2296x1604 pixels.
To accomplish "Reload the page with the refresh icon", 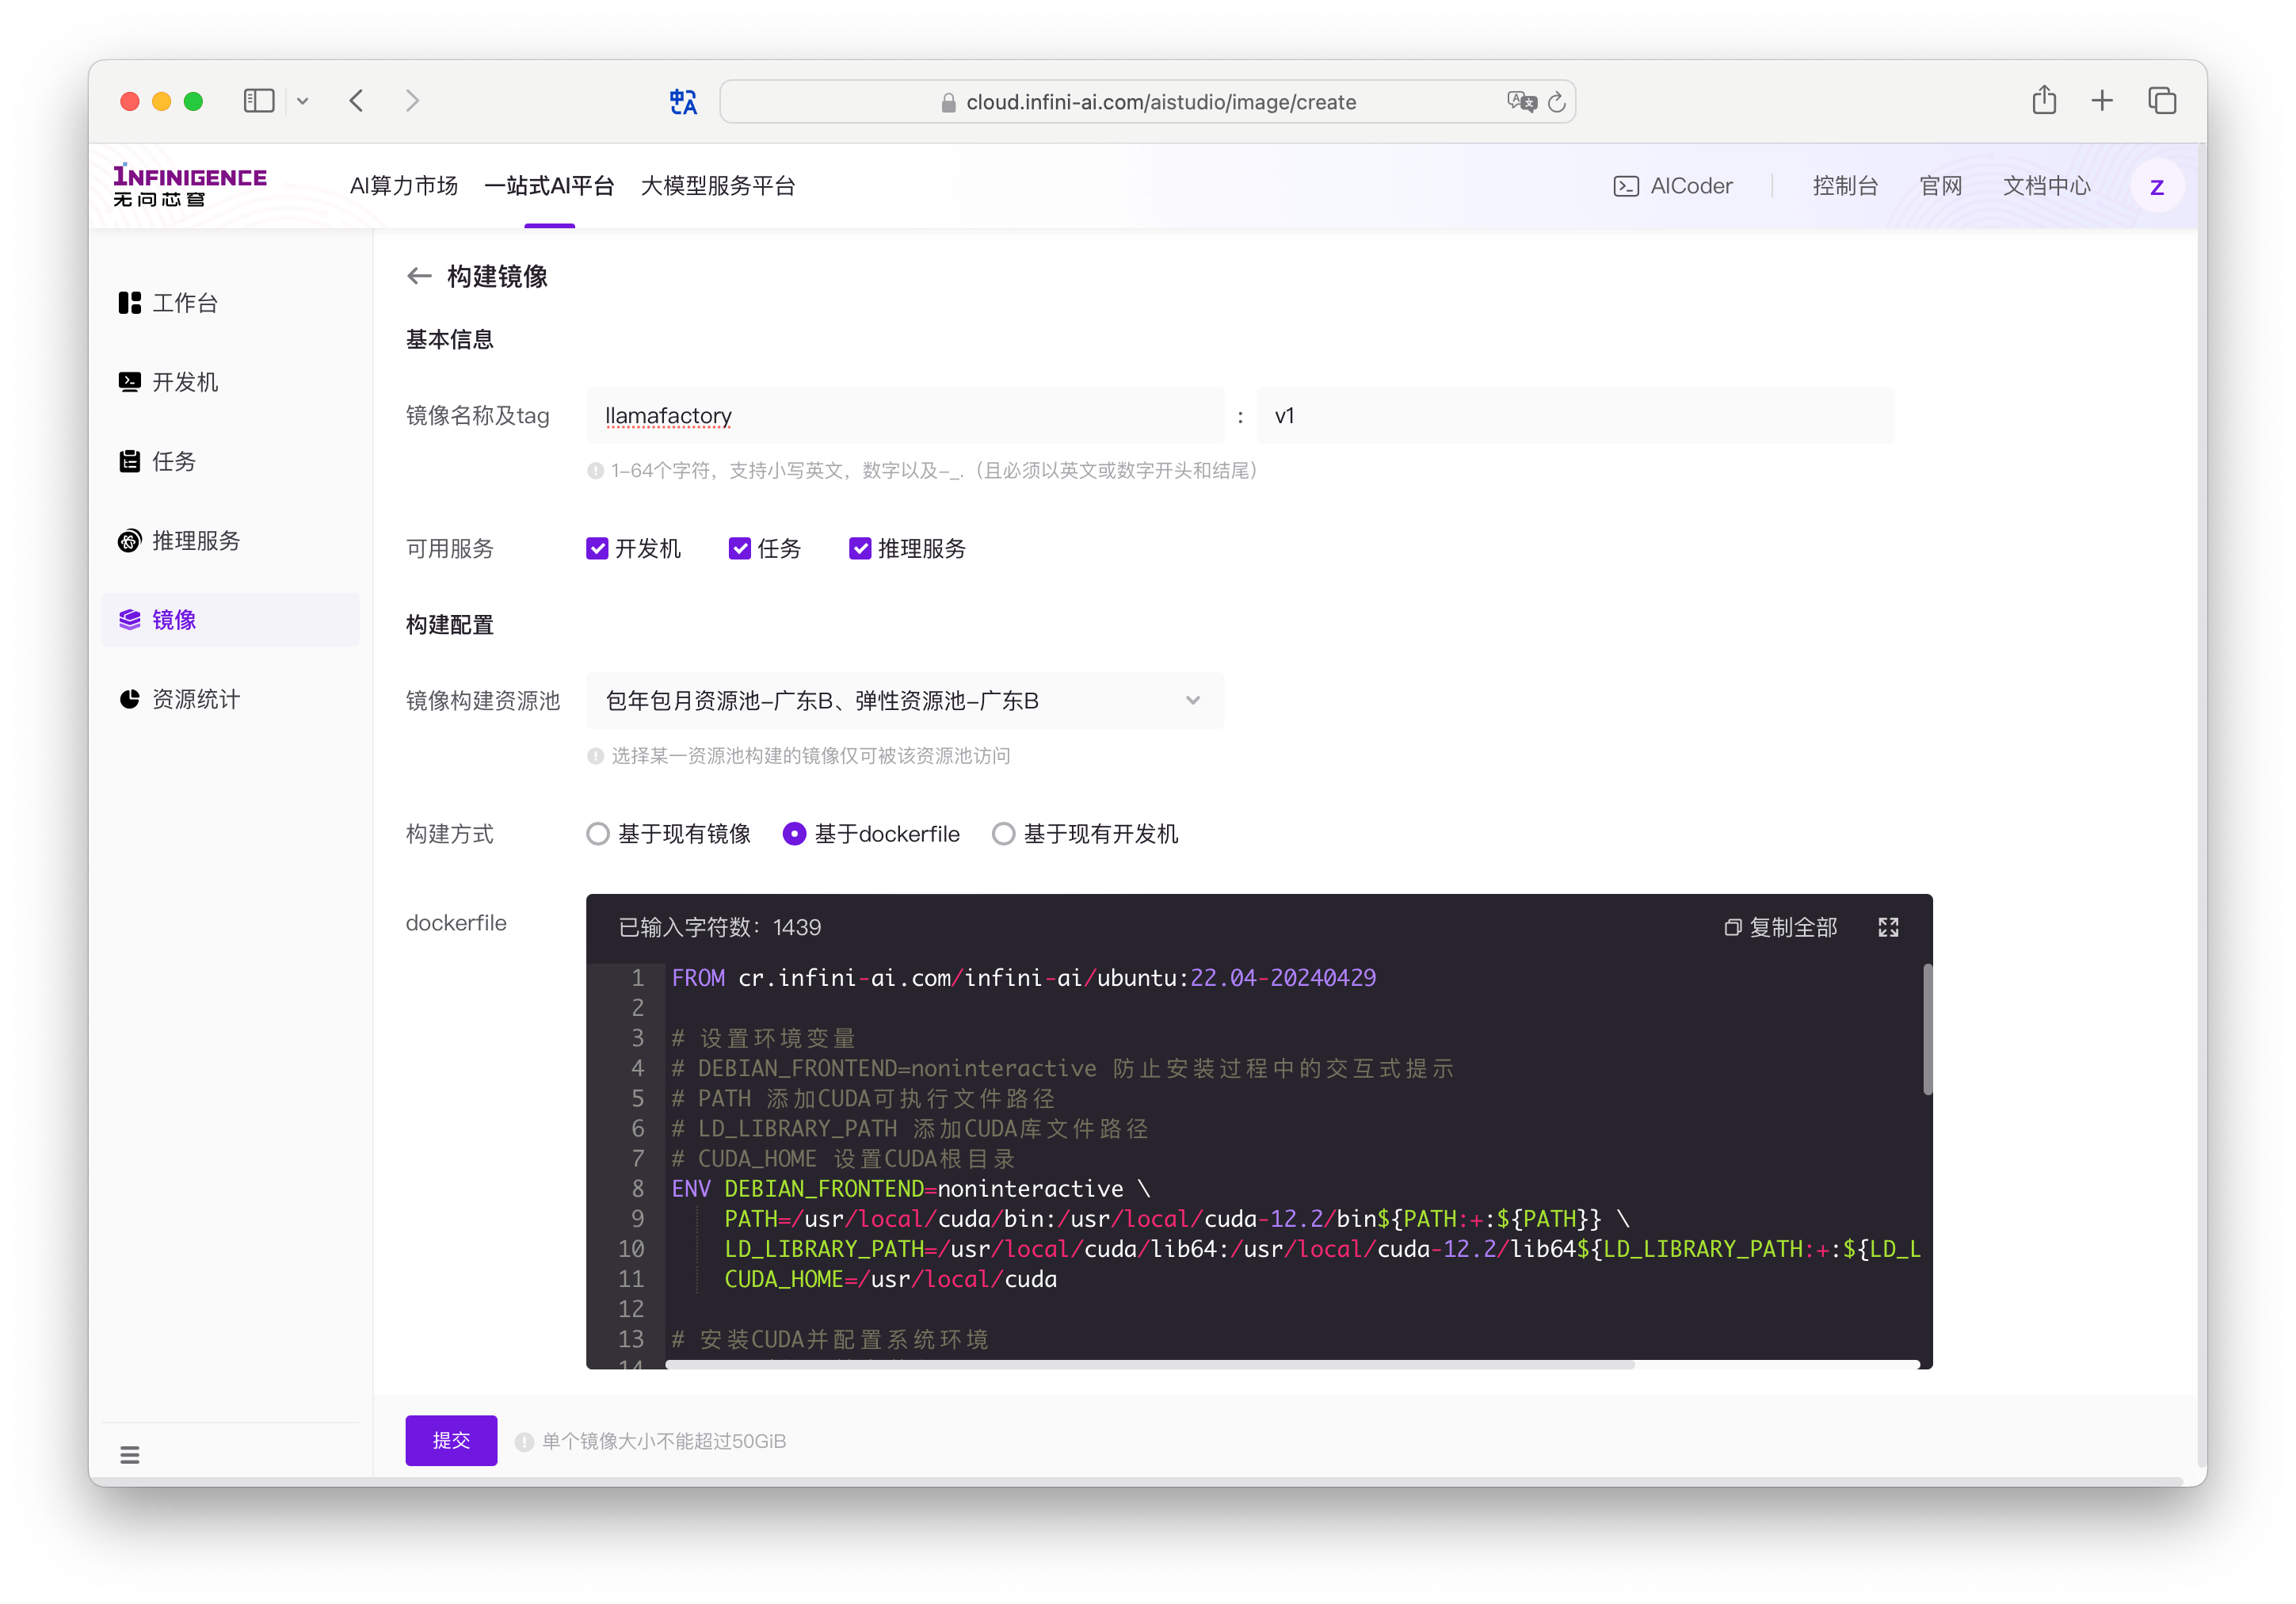I will tap(1556, 102).
